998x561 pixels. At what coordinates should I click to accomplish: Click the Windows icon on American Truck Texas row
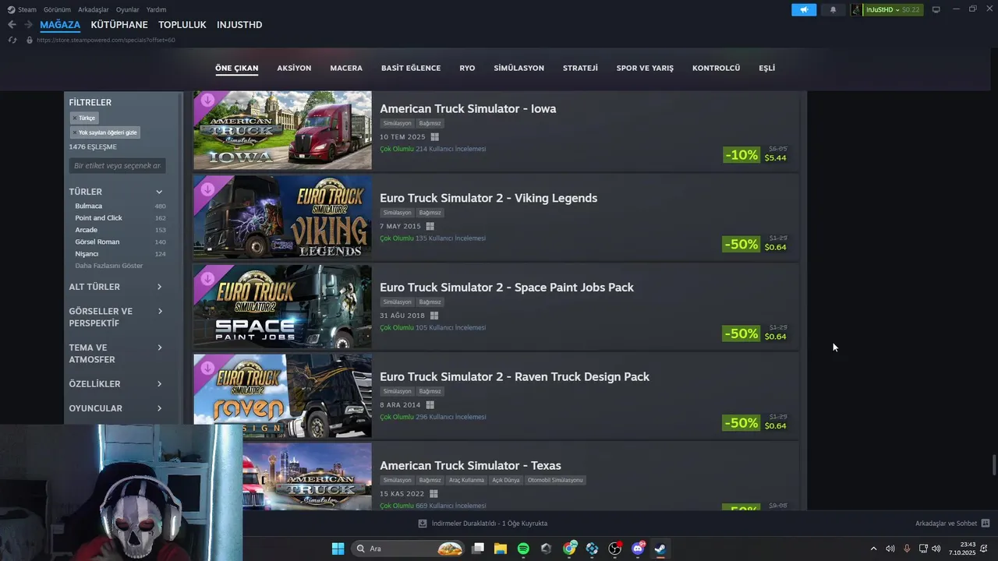click(x=434, y=494)
